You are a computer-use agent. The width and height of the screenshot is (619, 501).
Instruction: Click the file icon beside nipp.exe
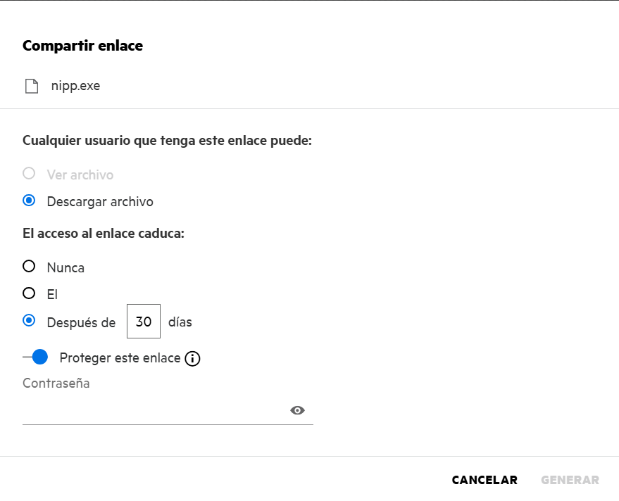point(32,87)
